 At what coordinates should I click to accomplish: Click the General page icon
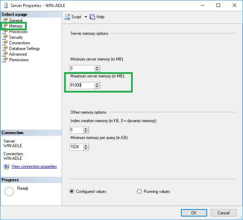5,20
